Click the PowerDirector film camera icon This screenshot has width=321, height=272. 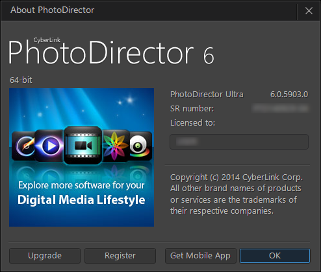tap(83, 145)
